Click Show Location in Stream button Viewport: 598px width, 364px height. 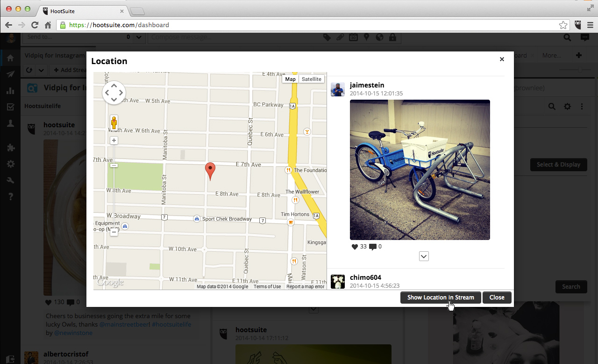(x=441, y=298)
